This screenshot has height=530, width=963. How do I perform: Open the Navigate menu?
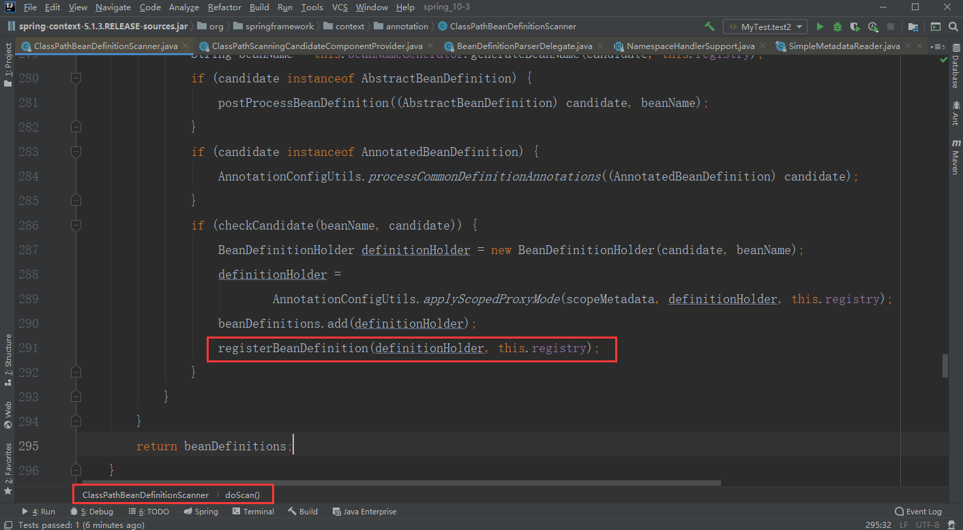tap(113, 7)
